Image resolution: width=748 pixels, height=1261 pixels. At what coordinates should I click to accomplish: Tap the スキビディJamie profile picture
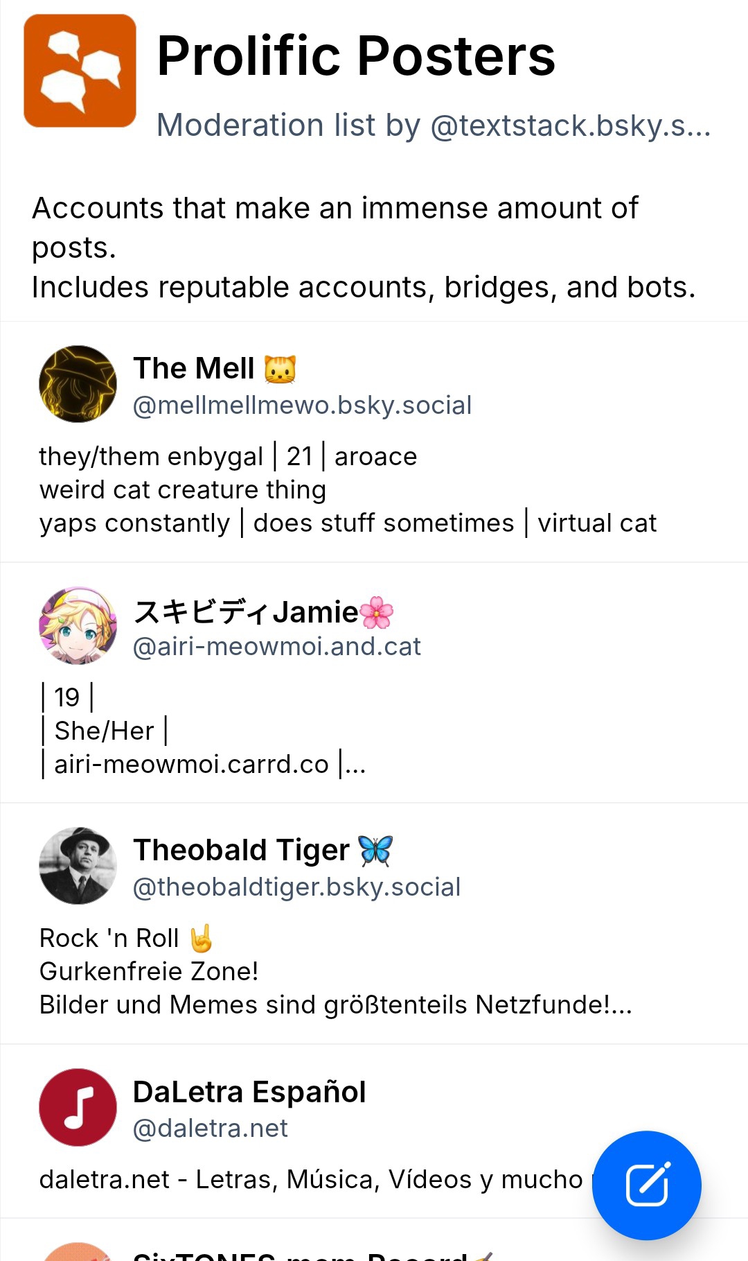tap(78, 625)
